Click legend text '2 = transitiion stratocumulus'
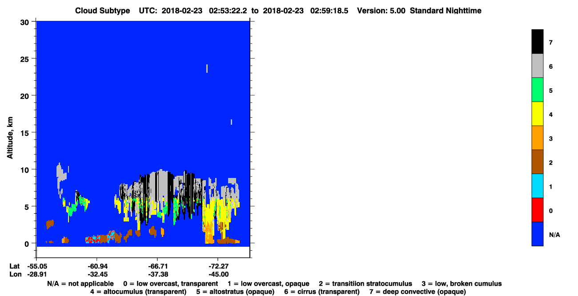Viewport: 578px width, 296px height. tap(365, 284)
